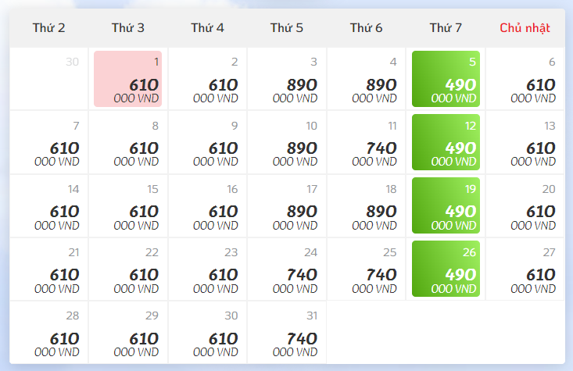
Task: Click the greyed-out day 30 cell
Action: pyautogui.click(x=48, y=79)
